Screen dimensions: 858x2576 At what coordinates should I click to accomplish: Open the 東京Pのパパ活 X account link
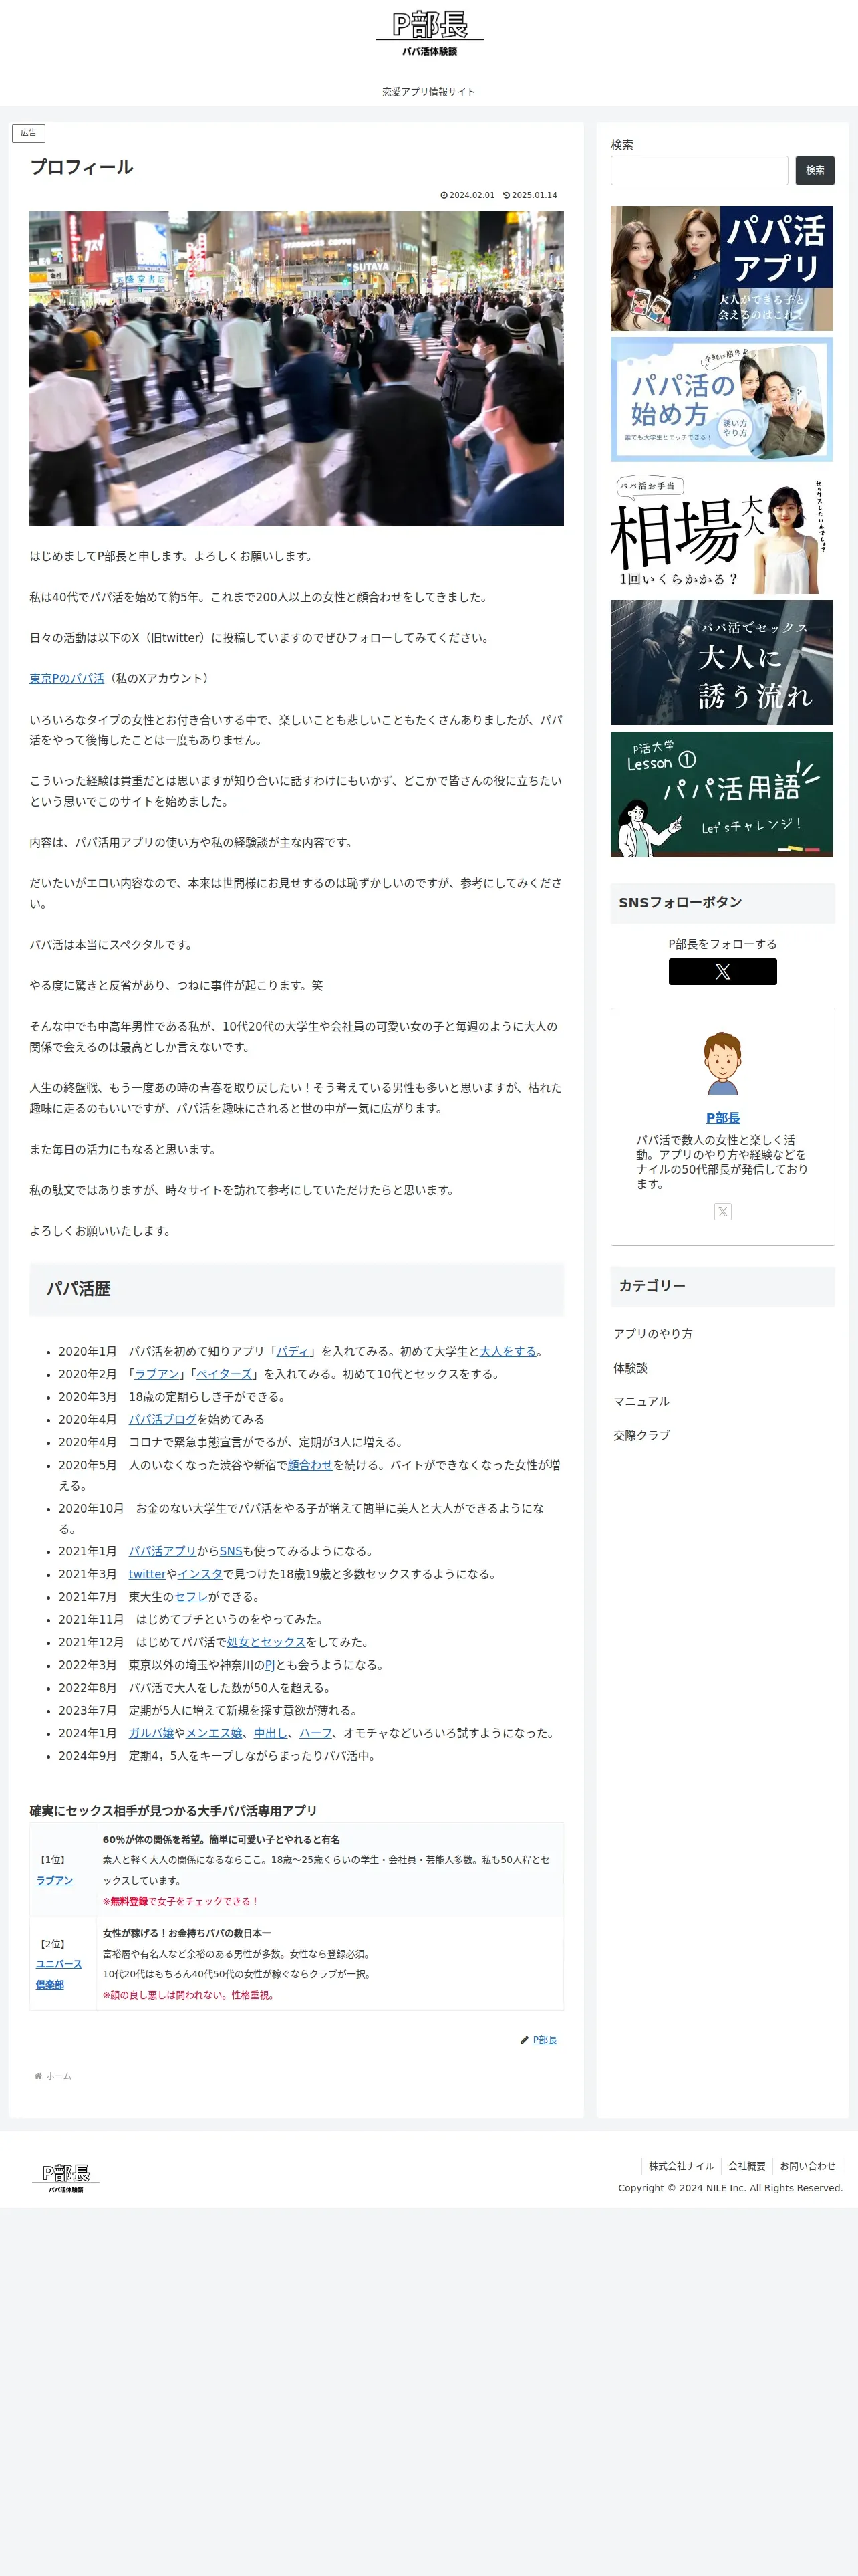tap(67, 678)
